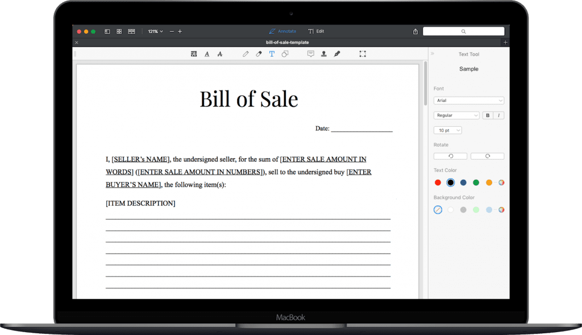The width and height of the screenshot is (582, 335).
Task: Switch to two-page spread view
Action: point(131,32)
